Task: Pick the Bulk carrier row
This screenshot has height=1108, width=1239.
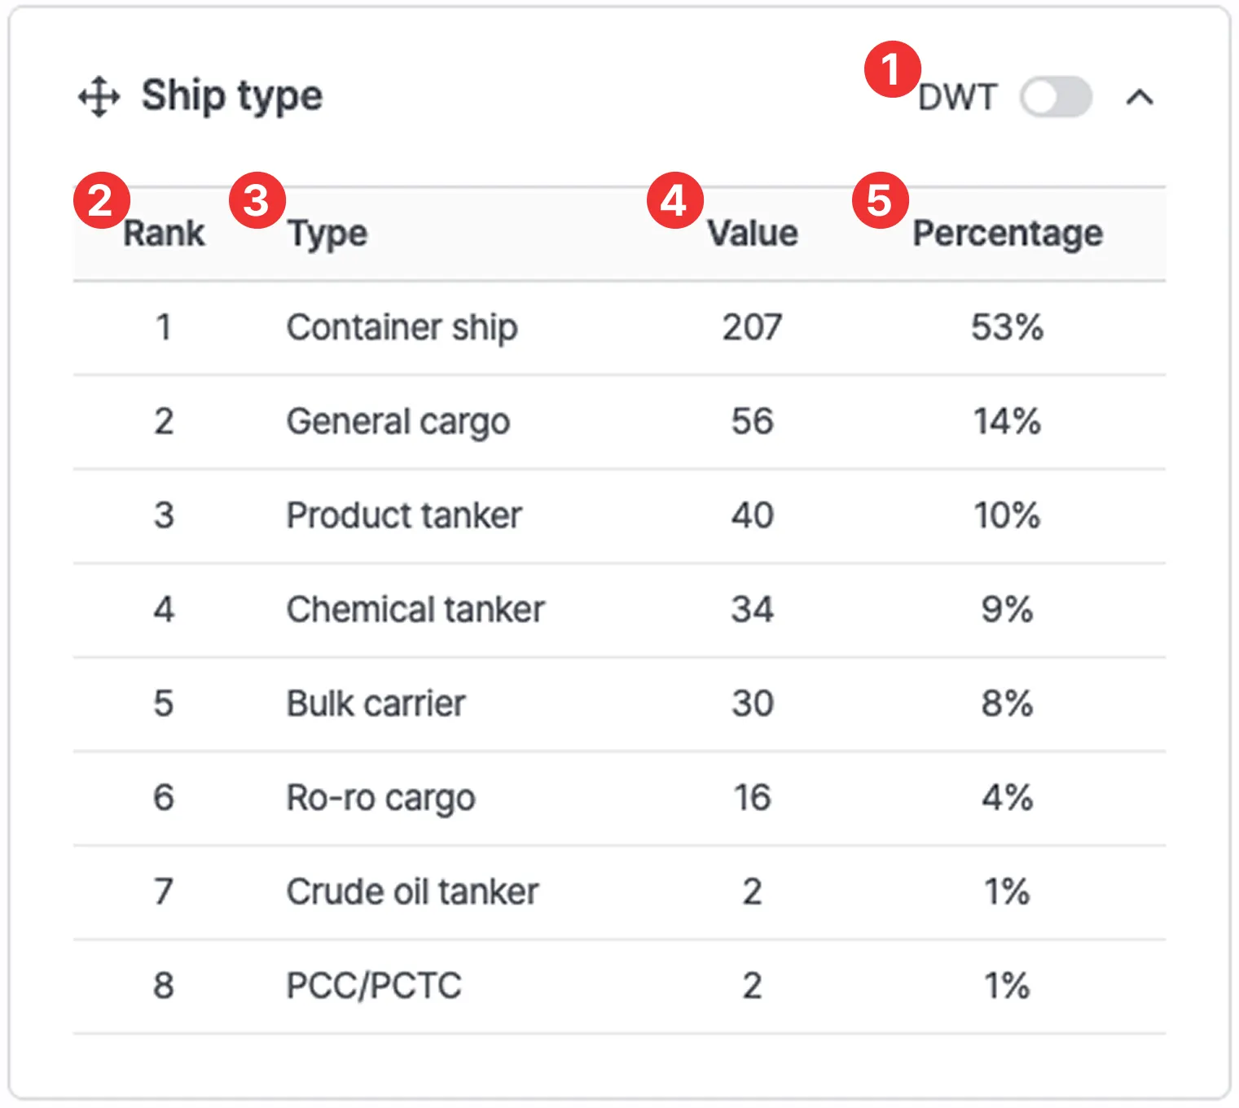Action: point(376,704)
